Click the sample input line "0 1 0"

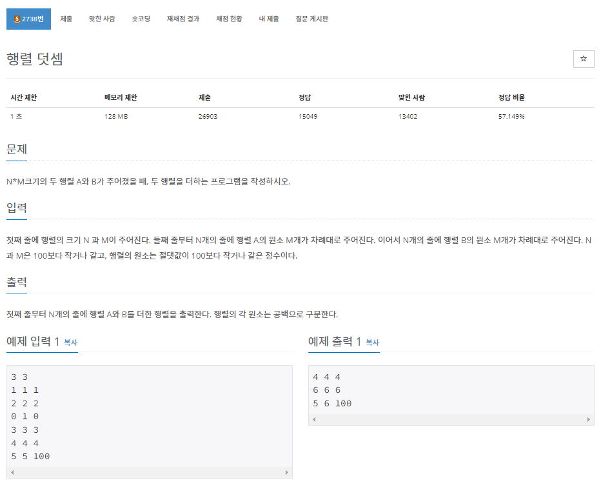click(25, 417)
